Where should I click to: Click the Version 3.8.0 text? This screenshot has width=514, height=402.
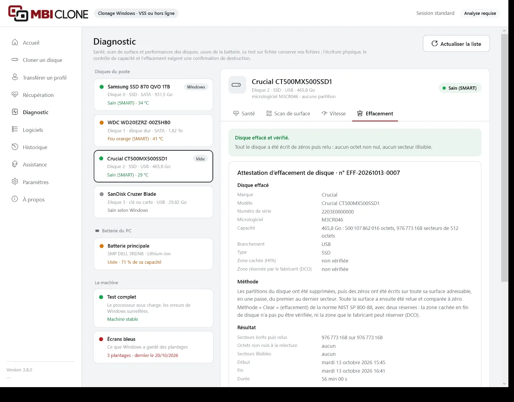point(19,370)
